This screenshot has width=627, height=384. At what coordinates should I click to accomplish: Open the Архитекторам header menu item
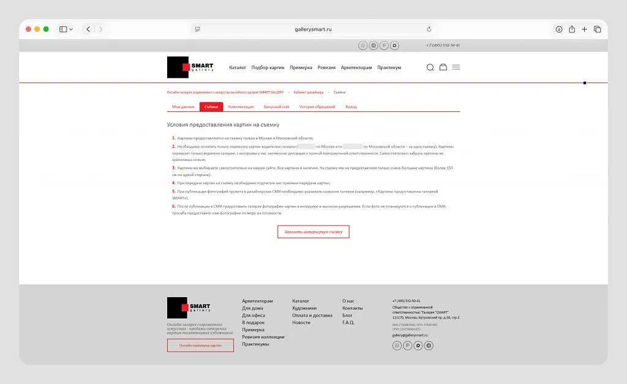(356, 67)
